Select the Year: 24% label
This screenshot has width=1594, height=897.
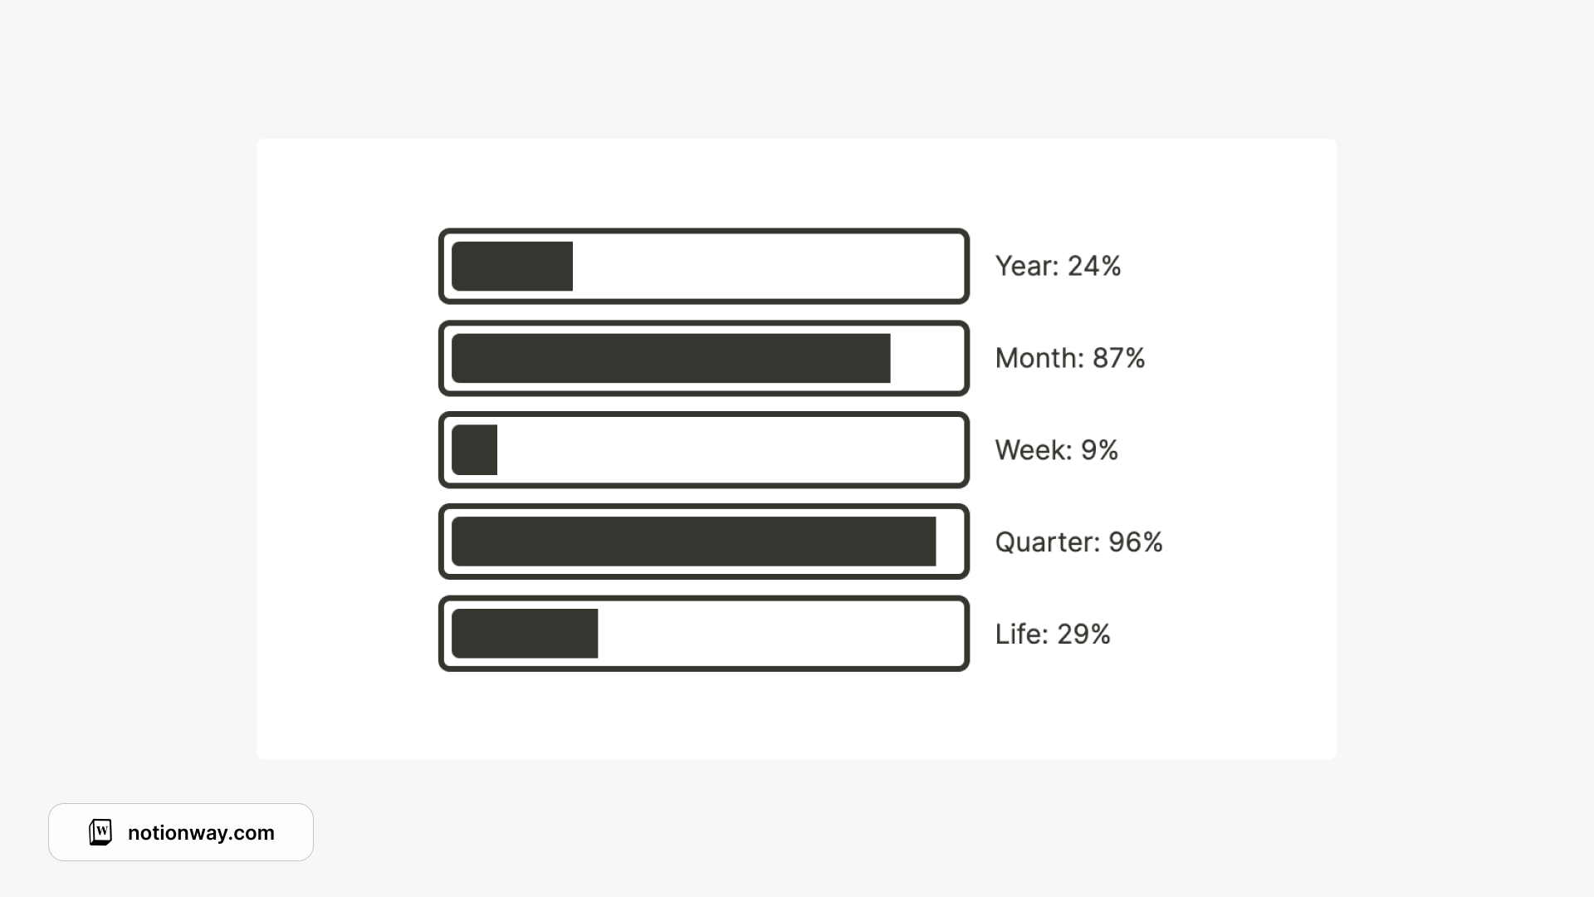point(1059,266)
